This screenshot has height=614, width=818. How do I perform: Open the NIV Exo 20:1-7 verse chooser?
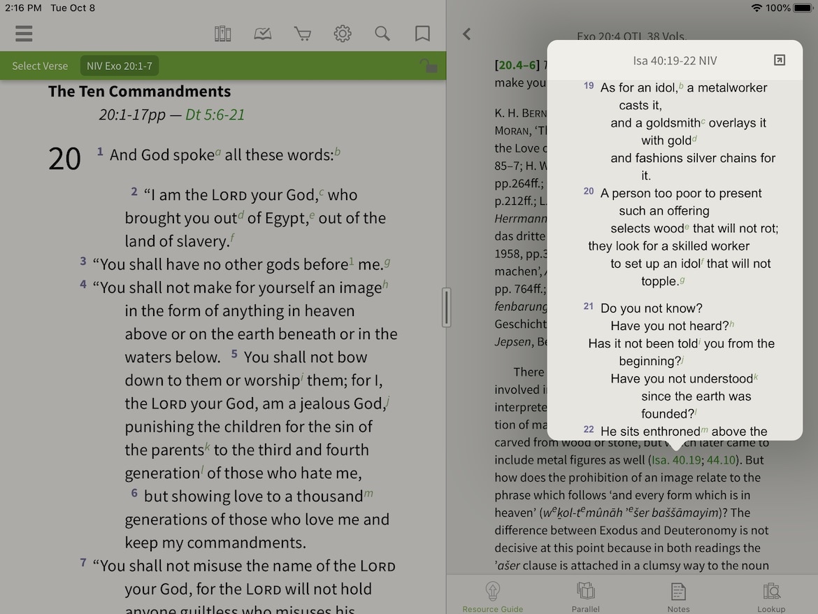pyautogui.click(x=120, y=66)
